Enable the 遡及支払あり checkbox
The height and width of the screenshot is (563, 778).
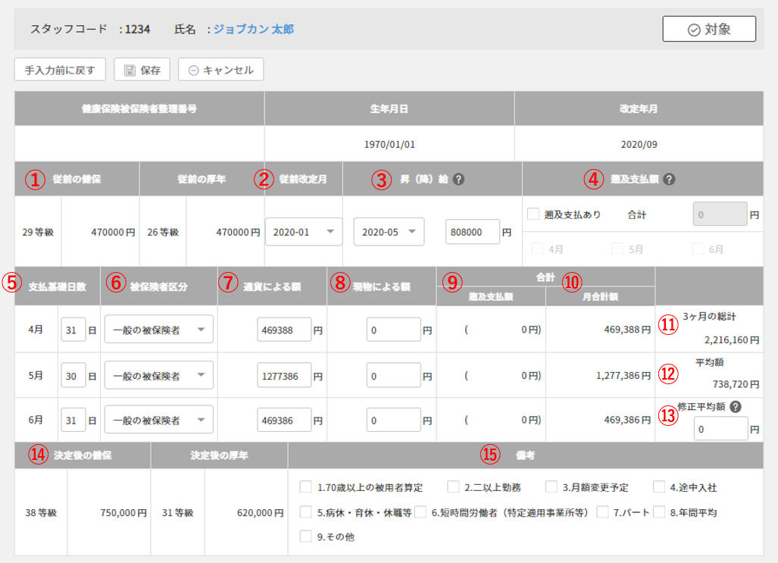click(x=533, y=214)
